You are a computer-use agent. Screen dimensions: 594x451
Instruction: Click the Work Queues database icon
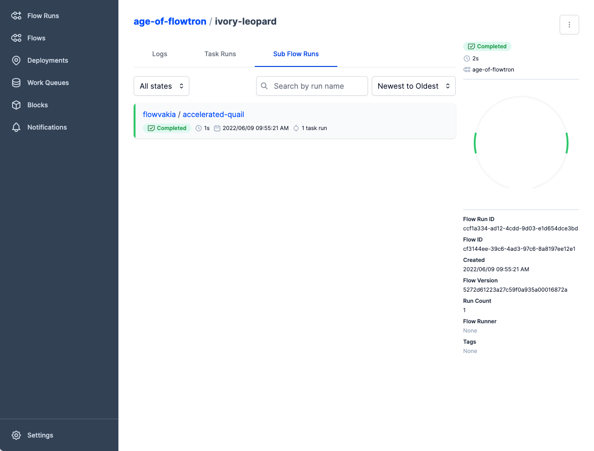16,83
